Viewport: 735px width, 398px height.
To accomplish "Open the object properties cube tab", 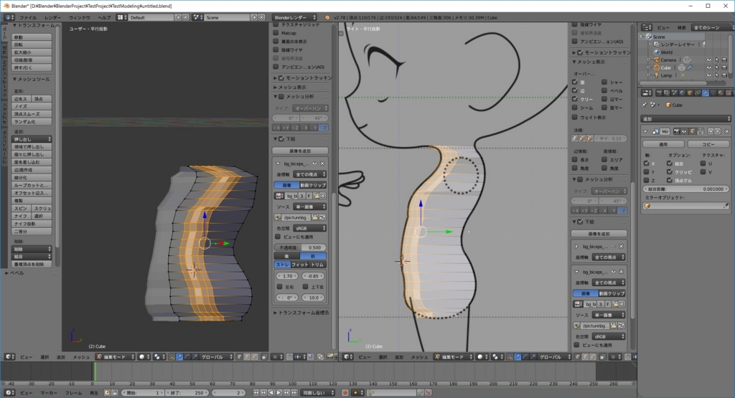I will 690,93.
